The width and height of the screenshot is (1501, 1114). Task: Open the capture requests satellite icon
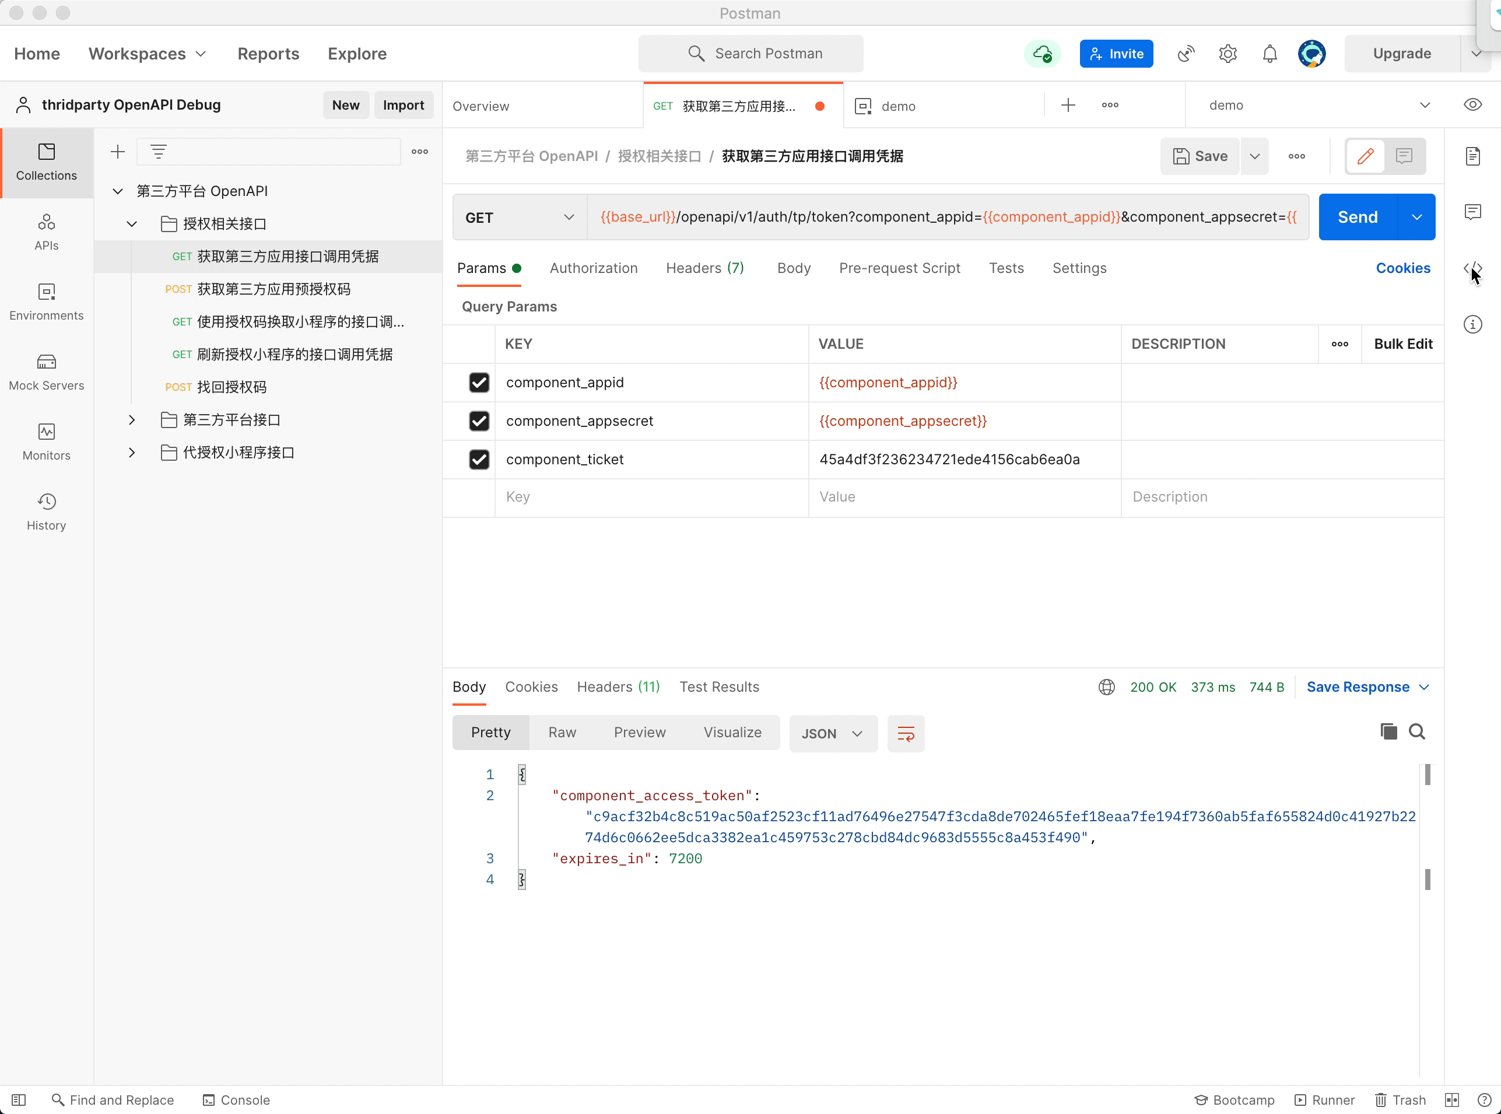[1186, 54]
